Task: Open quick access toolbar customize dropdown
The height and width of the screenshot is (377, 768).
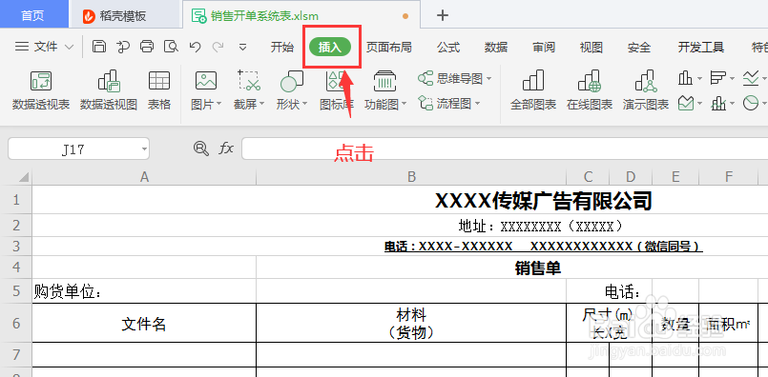Action: tap(242, 47)
